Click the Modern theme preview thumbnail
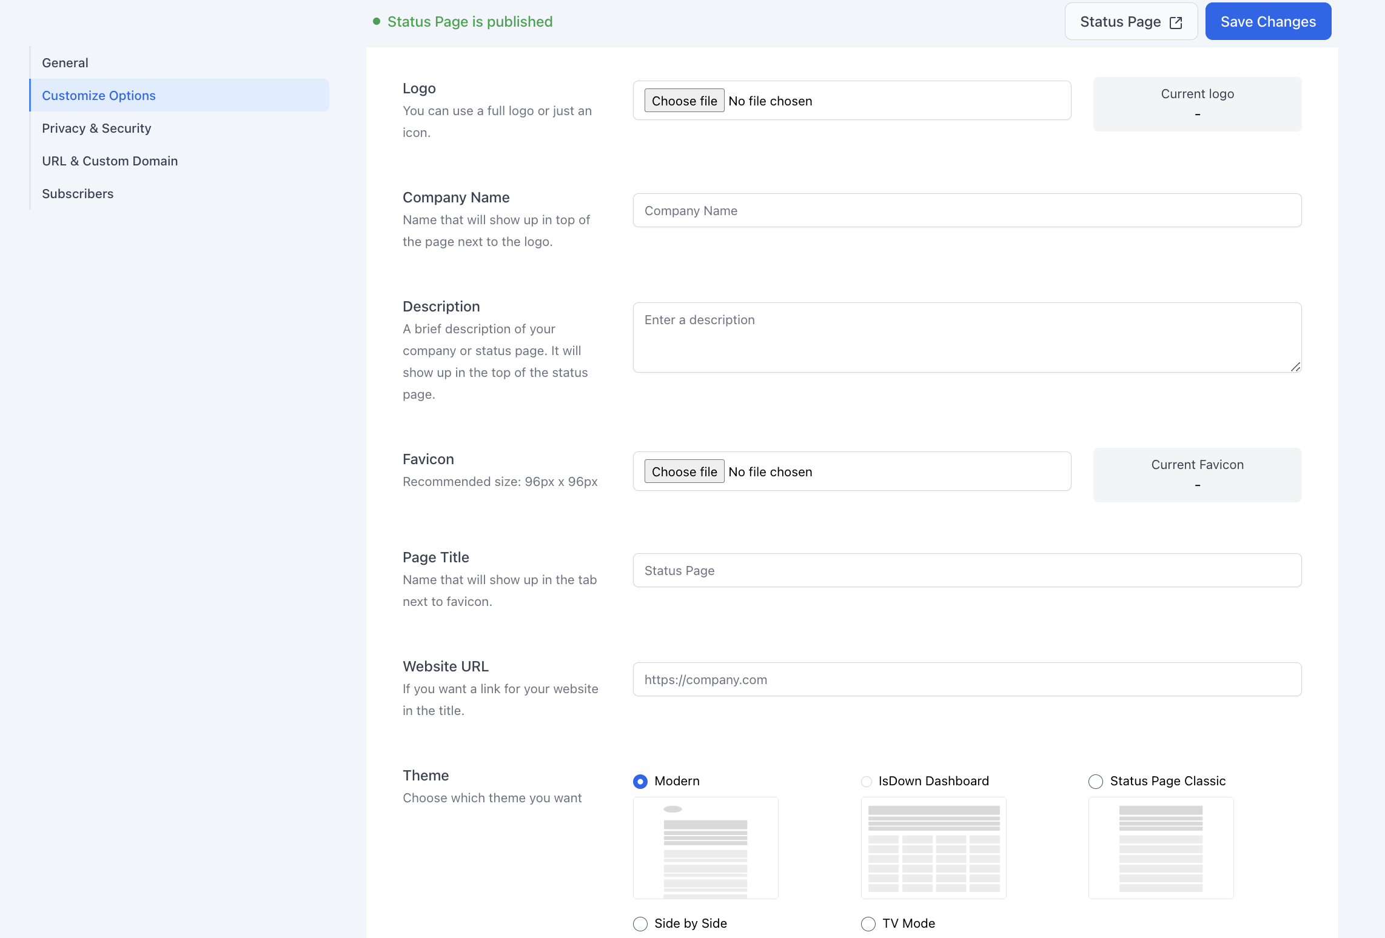Screen dimensions: 1385x938 tap(705, 848)
